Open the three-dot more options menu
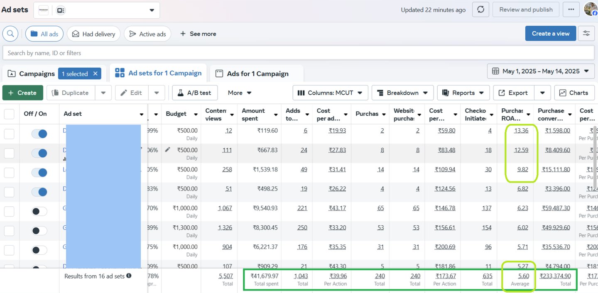 click(571, 10)
